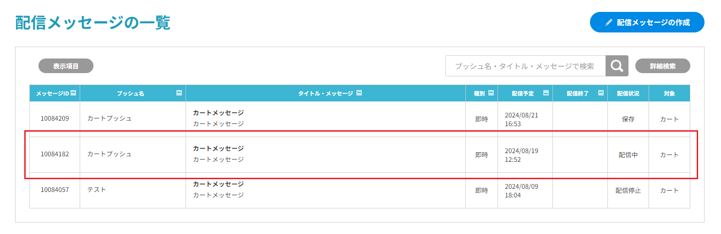
Task: Click the 配信停止 status cell
Action: click(628, 191)
